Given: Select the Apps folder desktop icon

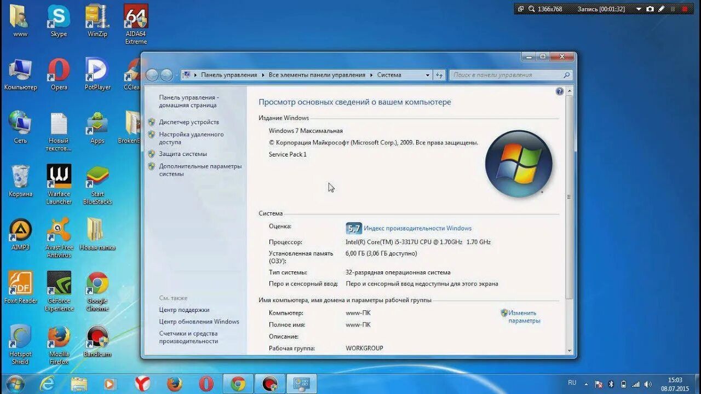Looking at the screenshot, I should pyautogui.click(x=97, y=128).
